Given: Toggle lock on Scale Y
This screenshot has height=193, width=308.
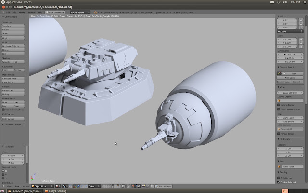Looking at the screenshot, I should 301,43.
